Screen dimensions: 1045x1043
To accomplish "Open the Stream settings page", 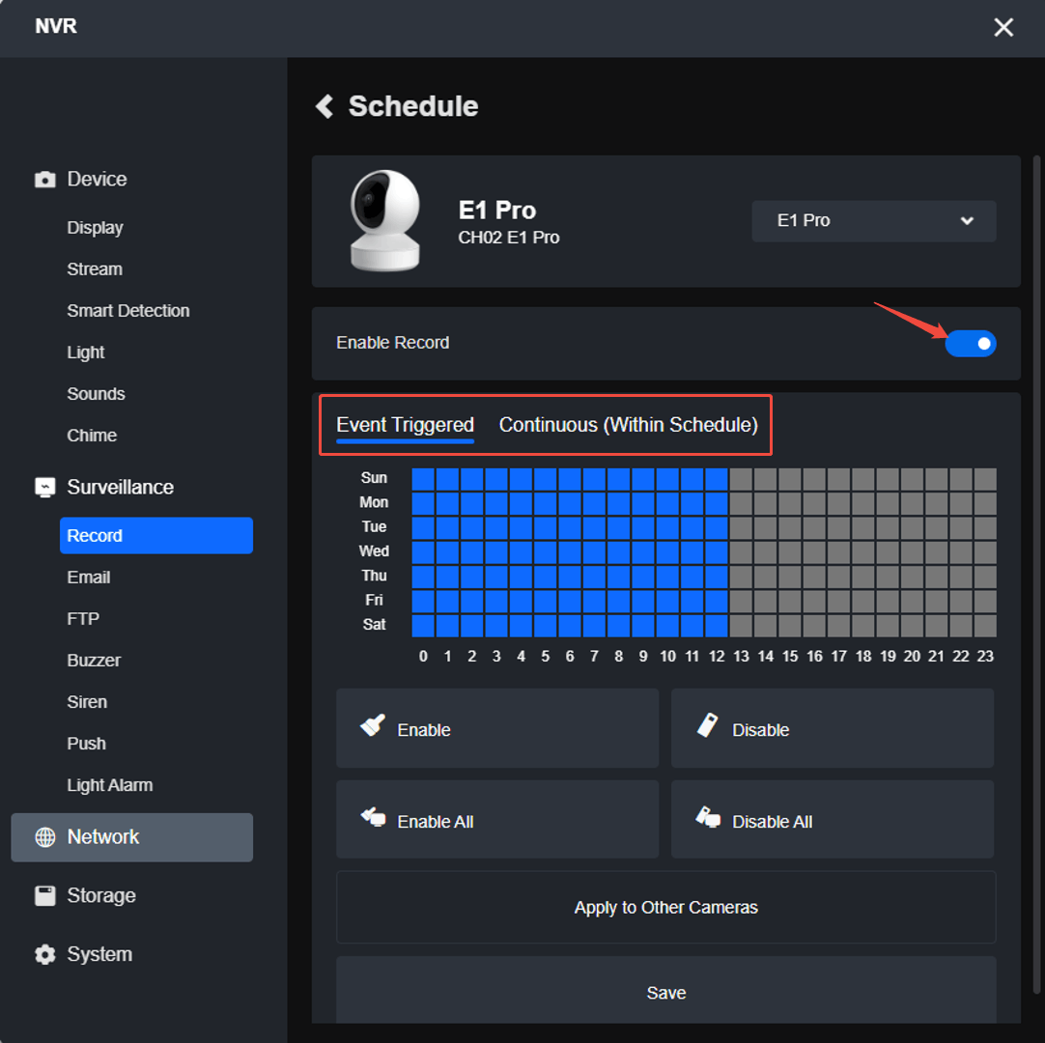I will tap(95, 269).
